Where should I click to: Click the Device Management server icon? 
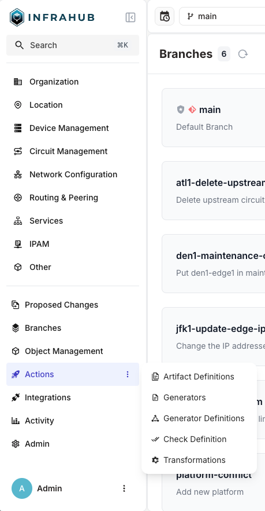18,128
